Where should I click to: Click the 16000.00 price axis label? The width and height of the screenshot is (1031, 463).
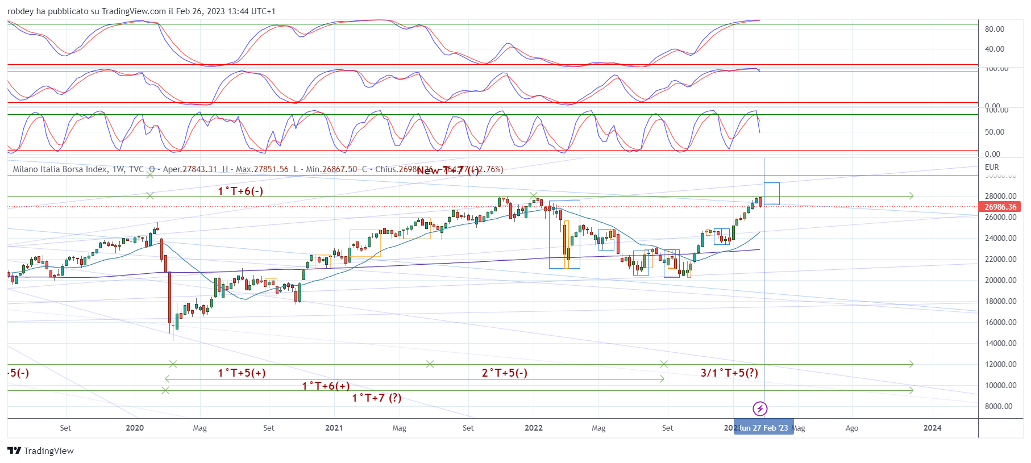coord(1000,322)
